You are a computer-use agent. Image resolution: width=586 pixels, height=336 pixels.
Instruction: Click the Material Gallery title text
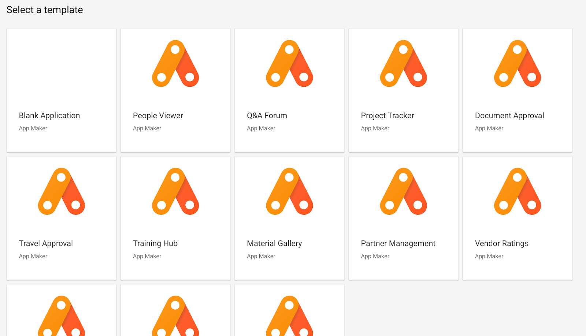tap(274, 243)
